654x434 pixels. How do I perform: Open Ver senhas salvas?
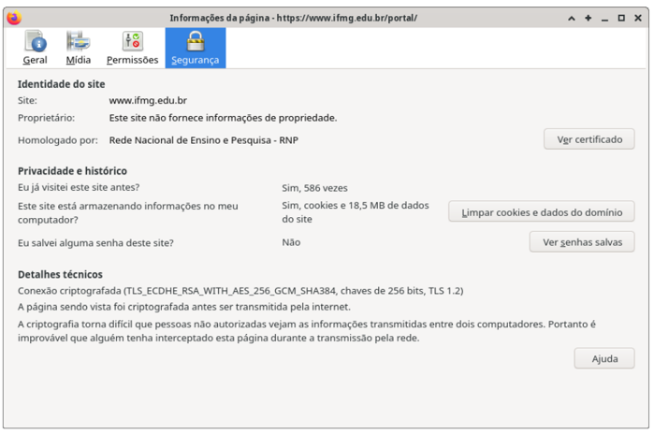[x=582, y=242]
